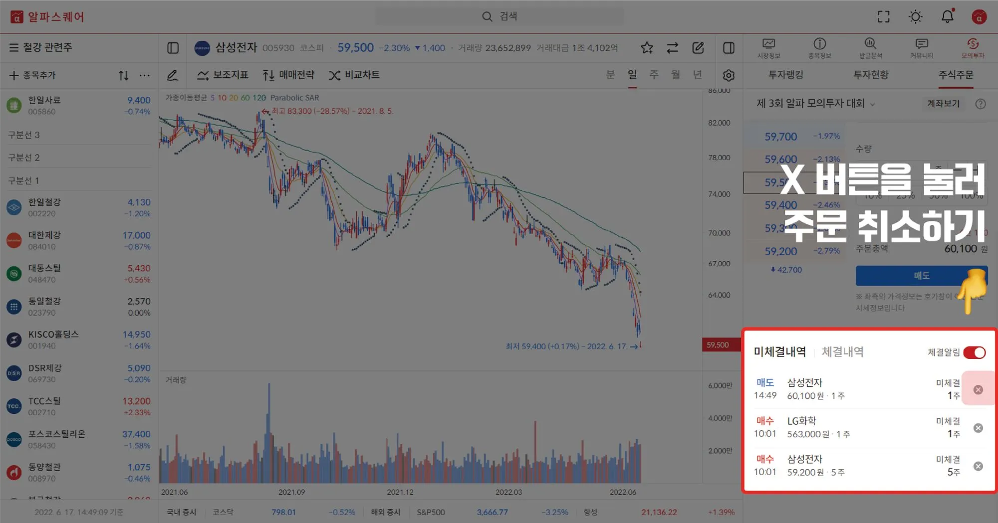
Task: Switch to 미체결내역 tab
Action: coord(780,352)
